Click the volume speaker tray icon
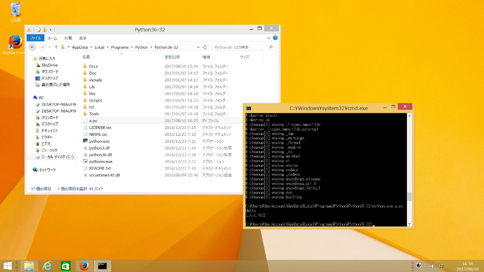The width and height of the screenshot is (484, 272). click(x=433, y=266)
